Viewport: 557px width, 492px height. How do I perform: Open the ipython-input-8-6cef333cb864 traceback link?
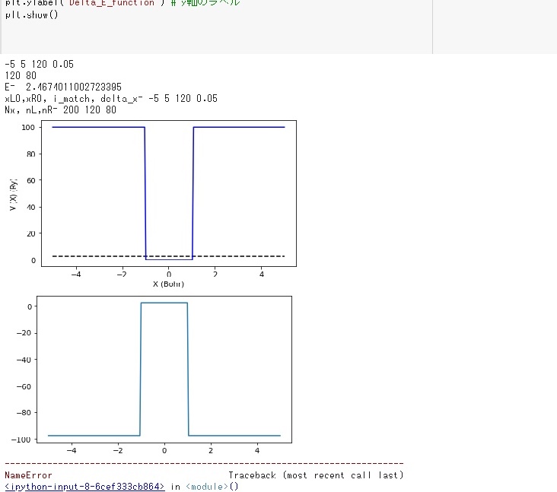(x=84, y=487)
